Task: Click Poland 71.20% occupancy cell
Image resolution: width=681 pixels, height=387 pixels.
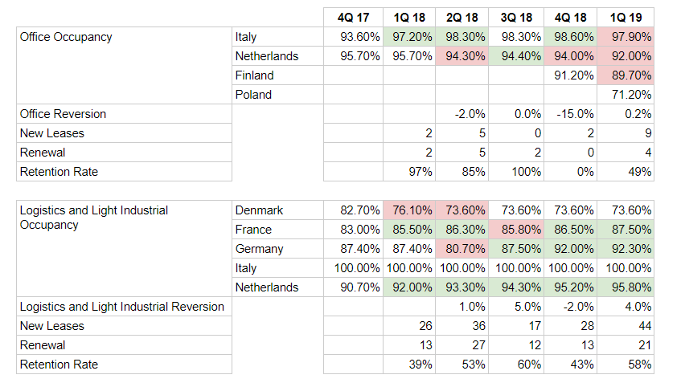Action: click(626, 95)
